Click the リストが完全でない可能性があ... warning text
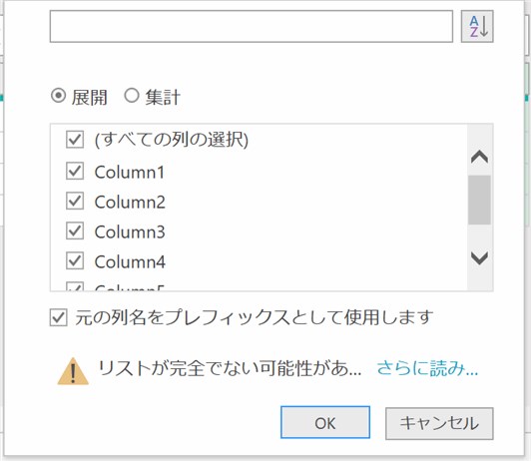This screenshot has width=531, height=461. pyautogui.click(x=230, y=368)
